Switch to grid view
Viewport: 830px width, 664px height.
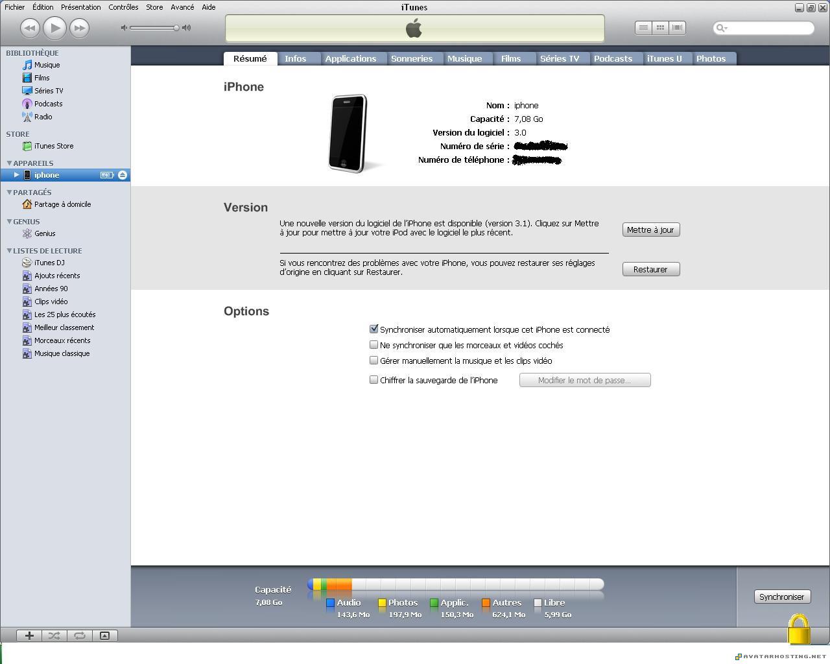click(x=660, y=28)
